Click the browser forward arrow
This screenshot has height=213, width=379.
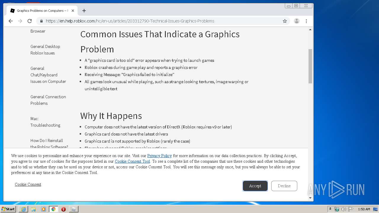[x=20, y=21]
